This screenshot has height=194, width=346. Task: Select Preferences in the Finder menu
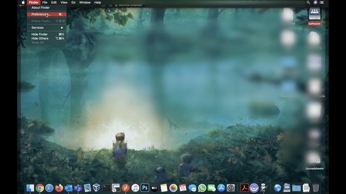(46, 15)
